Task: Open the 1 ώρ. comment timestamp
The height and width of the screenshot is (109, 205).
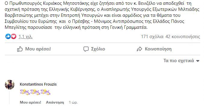Action: (73, 102)
